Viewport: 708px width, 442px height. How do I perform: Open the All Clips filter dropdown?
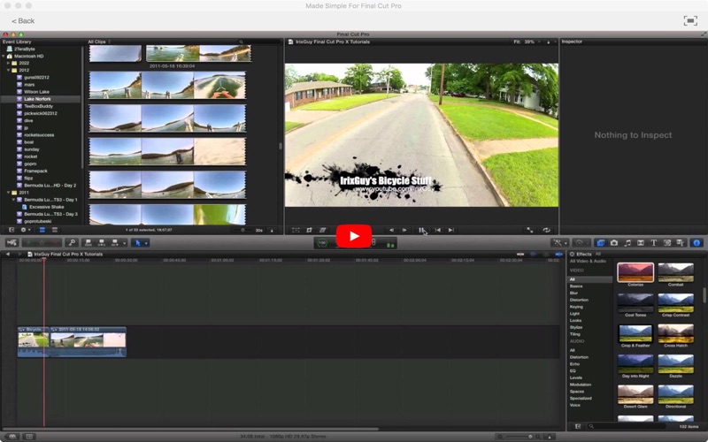pos(99,42)
